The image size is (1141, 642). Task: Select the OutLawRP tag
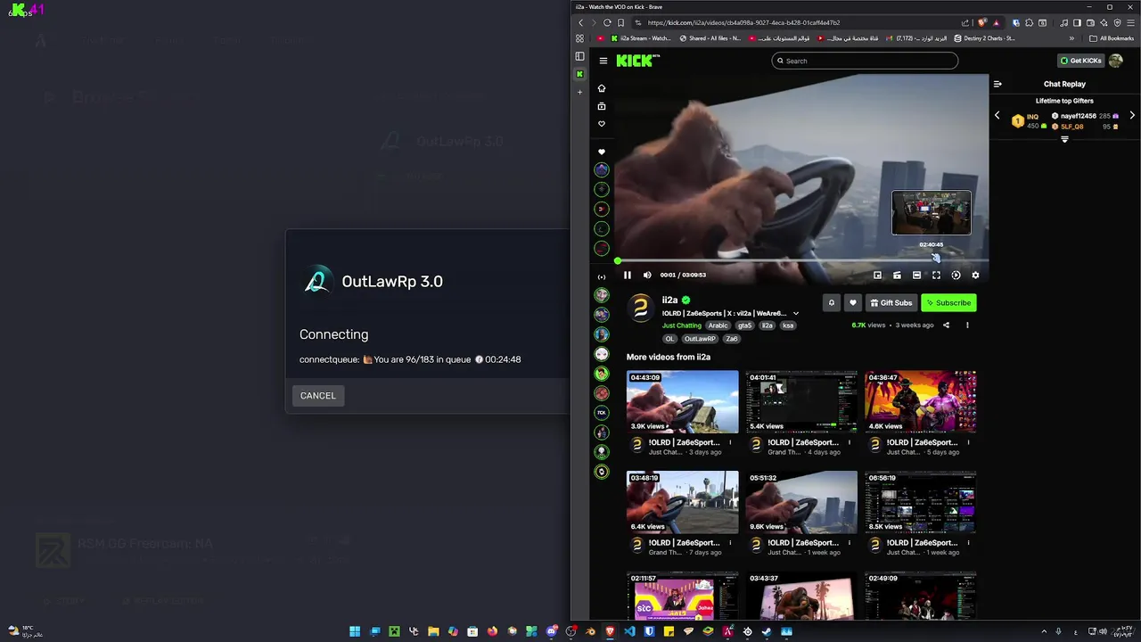(x=700, y=339)
